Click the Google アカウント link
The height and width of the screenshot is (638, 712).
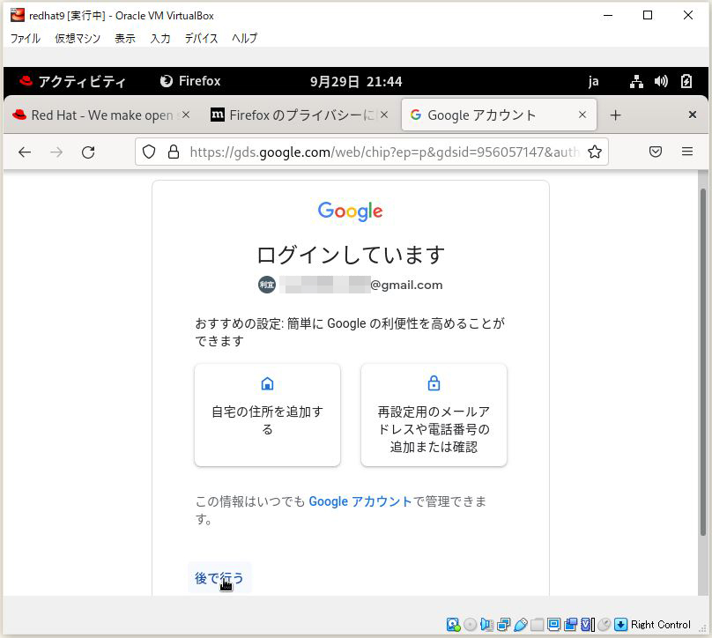pyautogui.click(x=360, y=501)
